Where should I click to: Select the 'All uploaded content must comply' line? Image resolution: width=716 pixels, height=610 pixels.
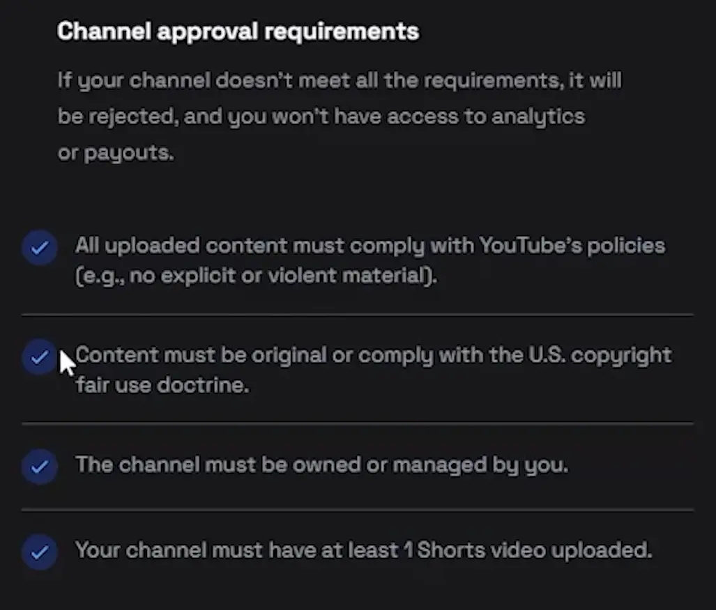point(370,246)
